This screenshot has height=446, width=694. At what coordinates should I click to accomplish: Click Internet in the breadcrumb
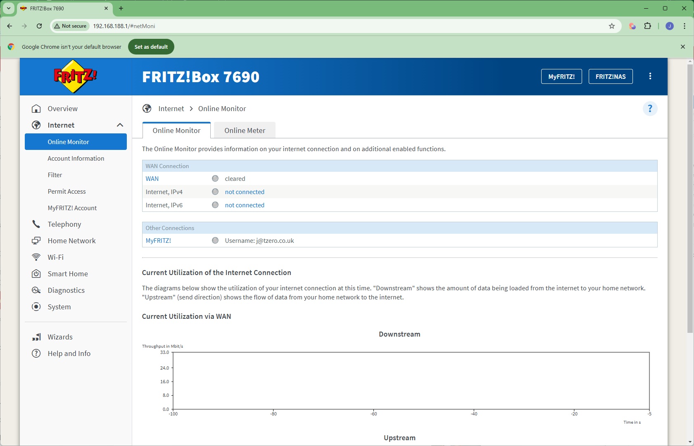(x=171, y=109)
